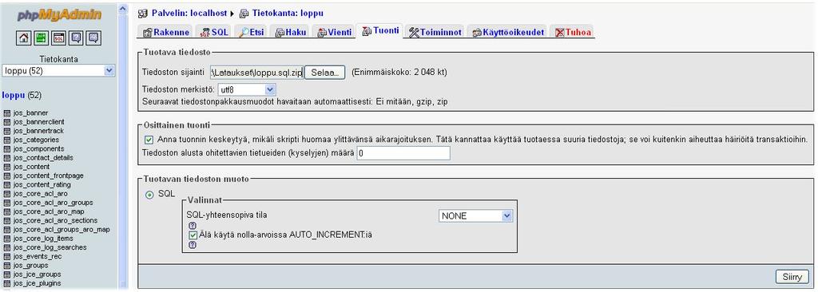This screenshot has height=292, width=818.
Task: Click the phpMyAdmin logo
Action: click(x=59, y=15)
